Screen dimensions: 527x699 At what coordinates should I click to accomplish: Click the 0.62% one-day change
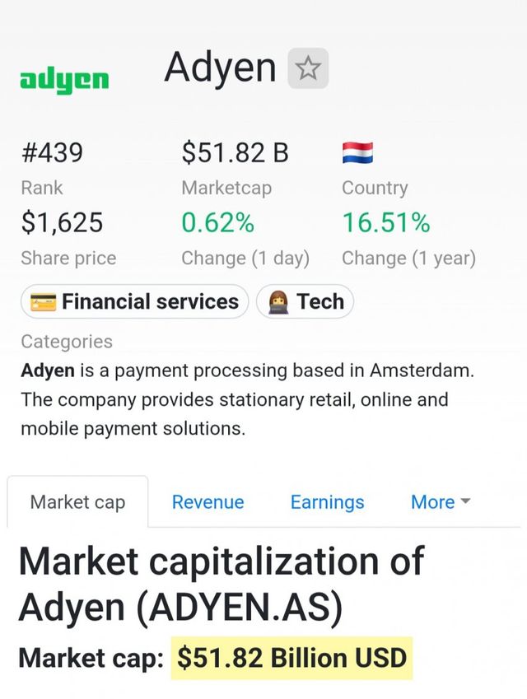(x=217, y=222)
